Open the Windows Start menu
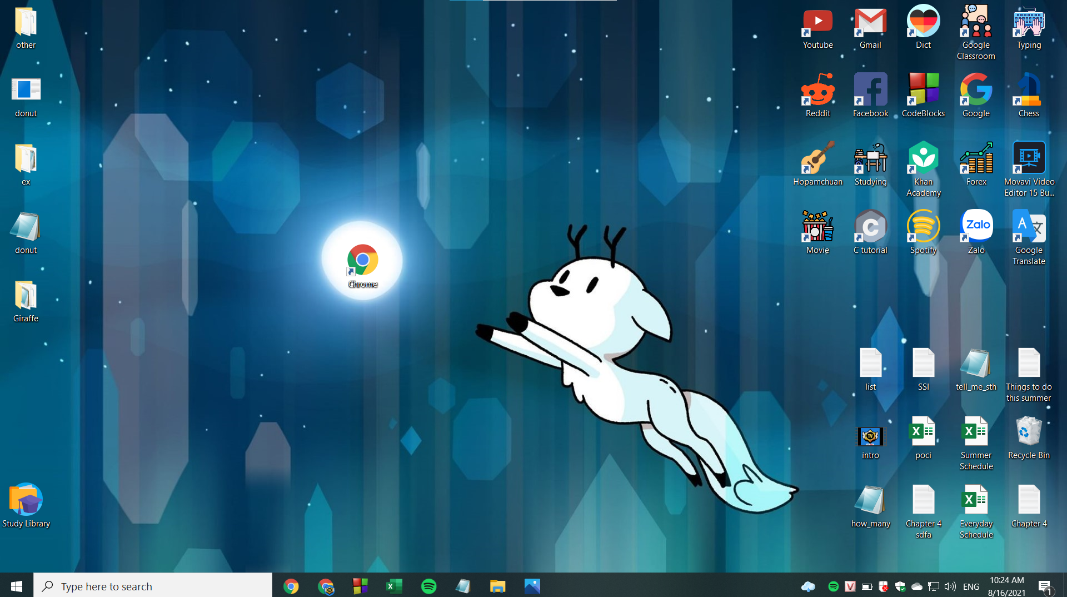The image size is (1067, 597). pyautogui.click(x=17, y=586)
